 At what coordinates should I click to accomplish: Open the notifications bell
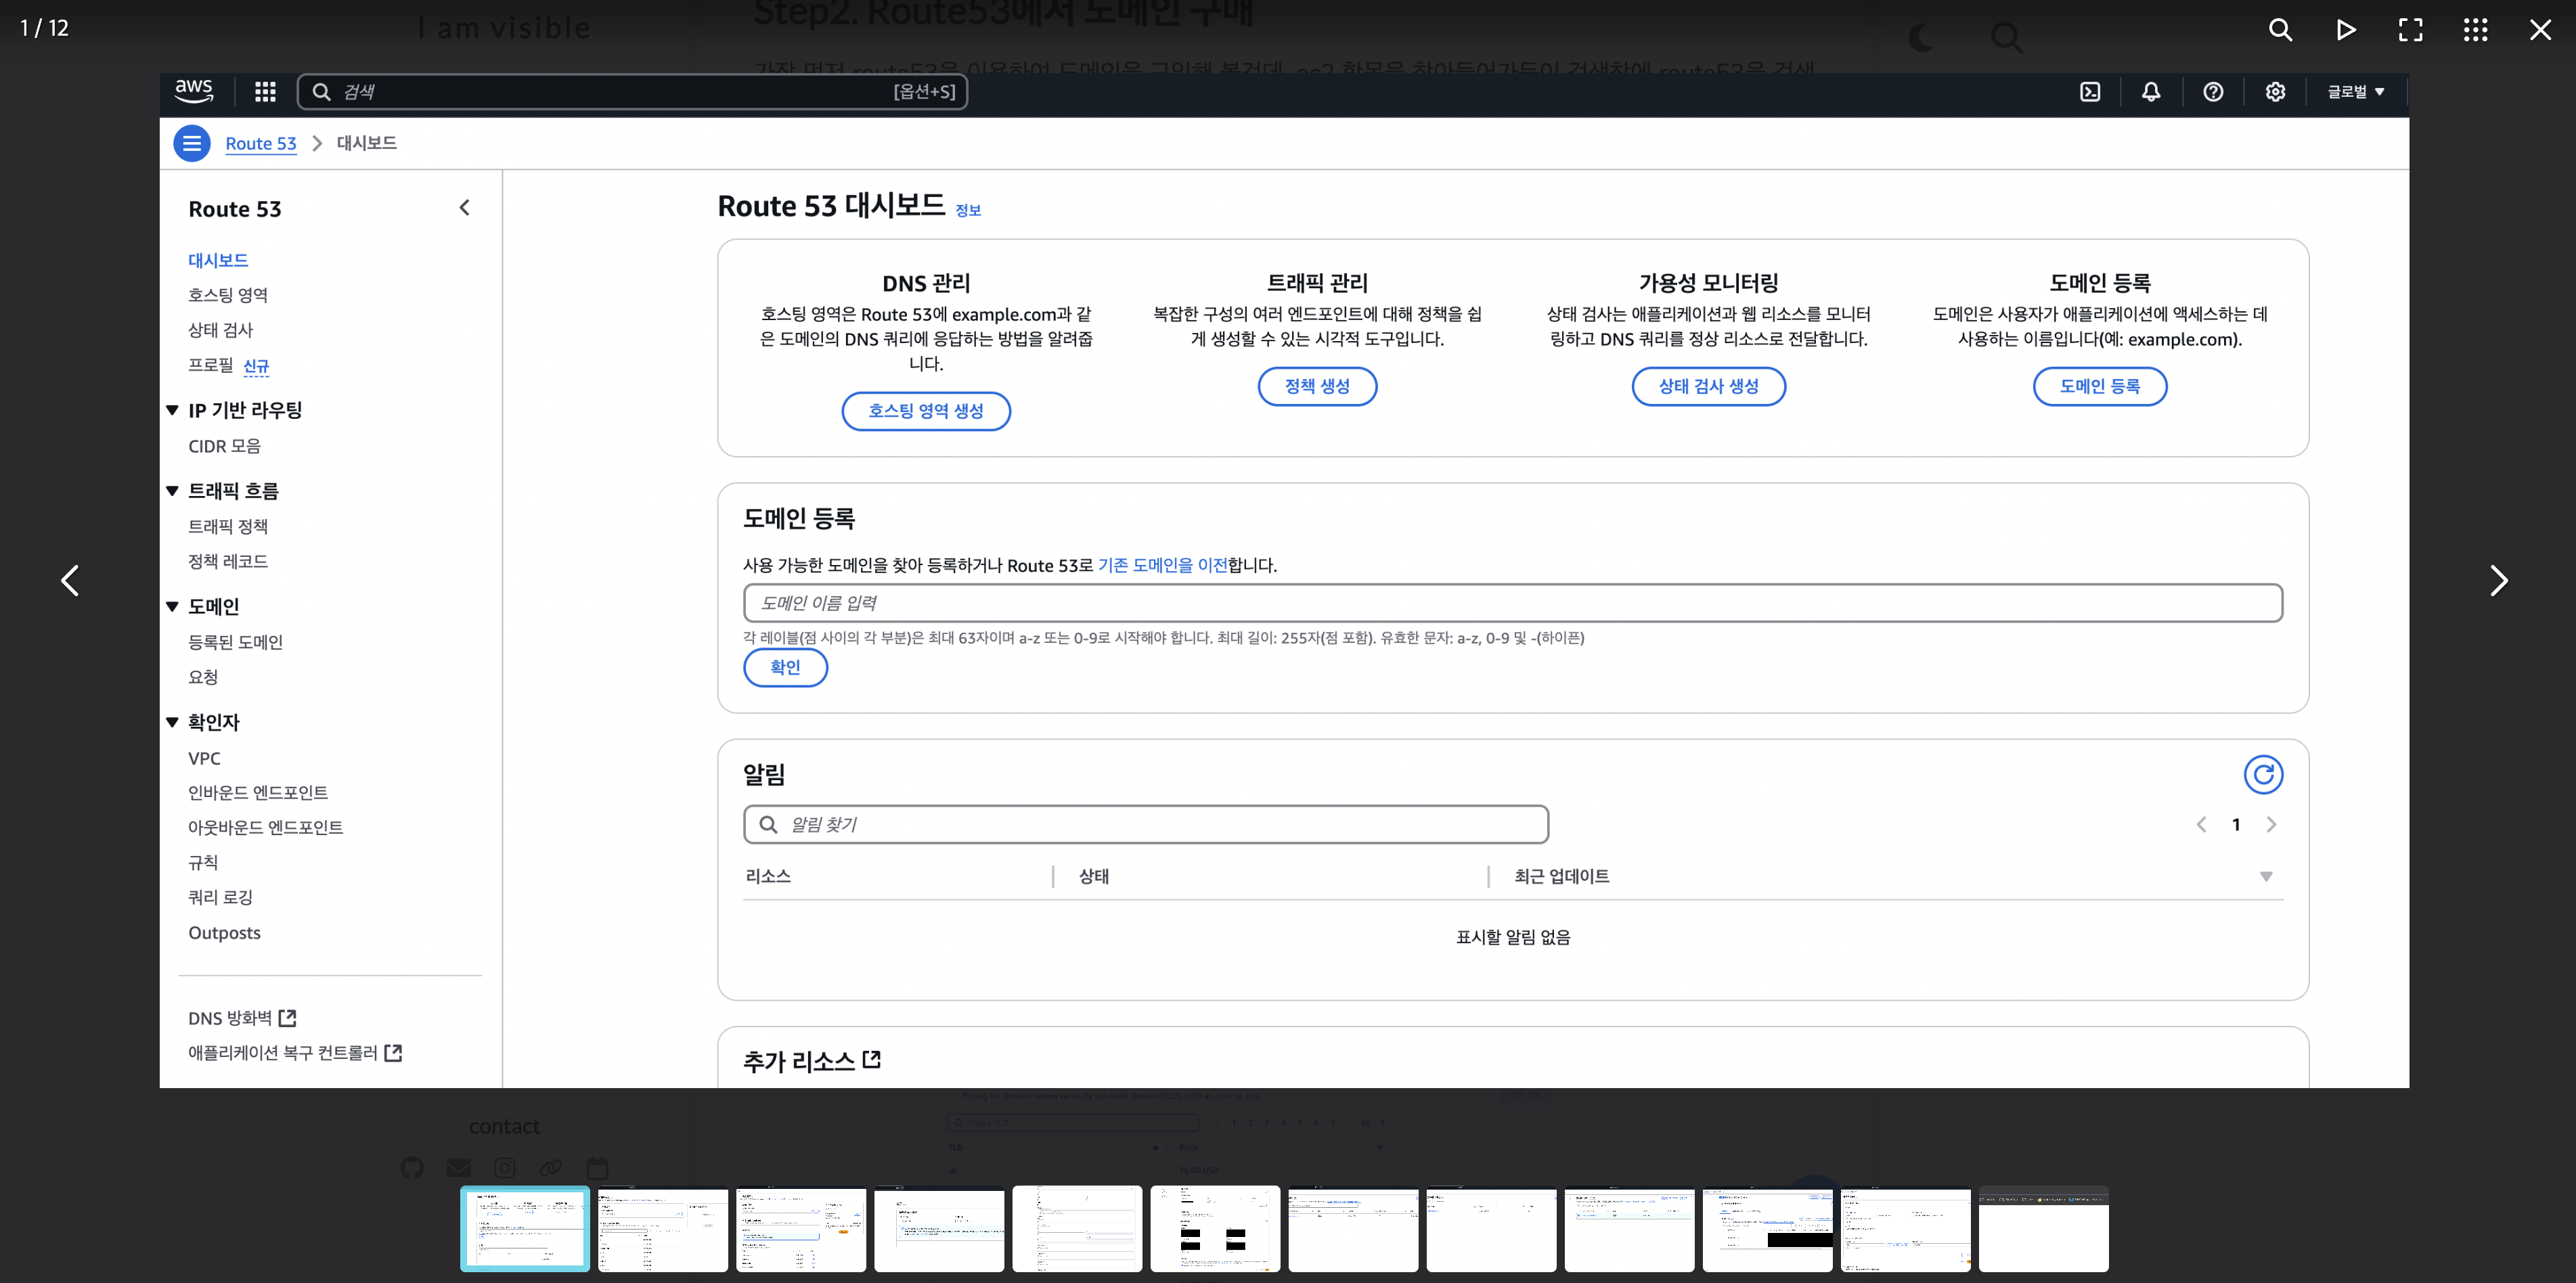tap(2151, 92)
